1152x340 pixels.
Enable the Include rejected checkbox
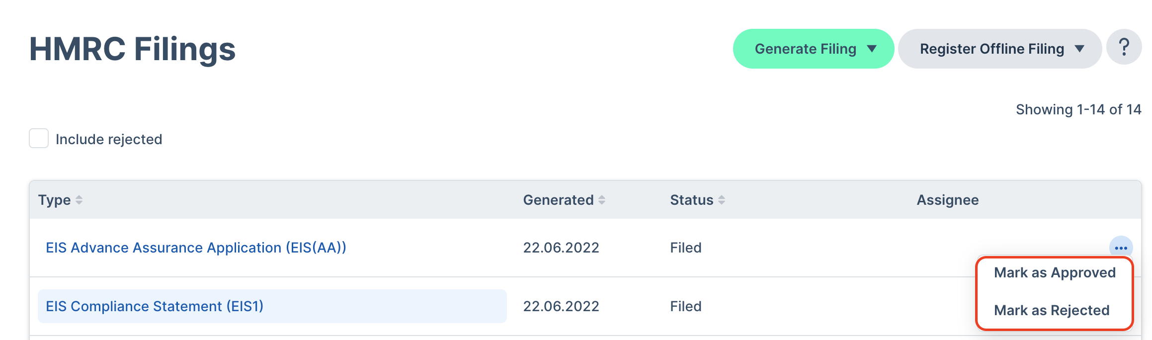(x=39, y=138)
